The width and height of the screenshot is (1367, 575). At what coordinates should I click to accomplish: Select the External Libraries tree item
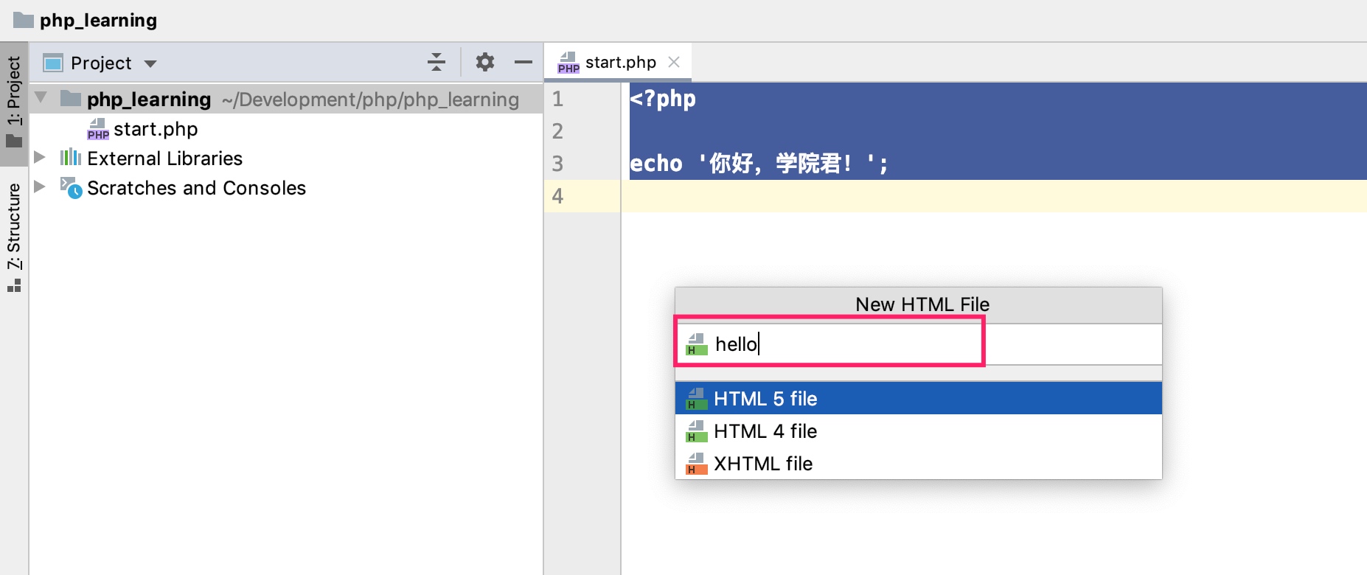(164, 158)
